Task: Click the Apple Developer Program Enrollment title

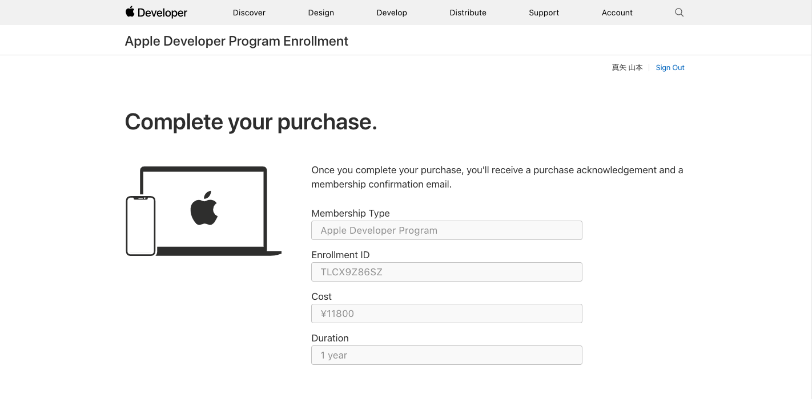Action: click(x=236, y=41)
